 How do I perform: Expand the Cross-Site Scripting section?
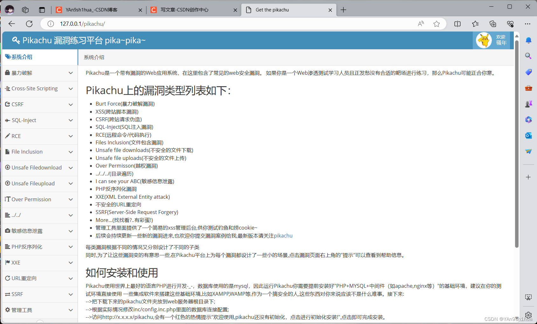[x=71, y=88]
